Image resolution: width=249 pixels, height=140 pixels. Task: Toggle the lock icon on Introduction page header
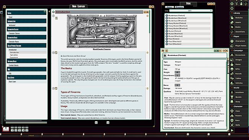pos(147,12)
